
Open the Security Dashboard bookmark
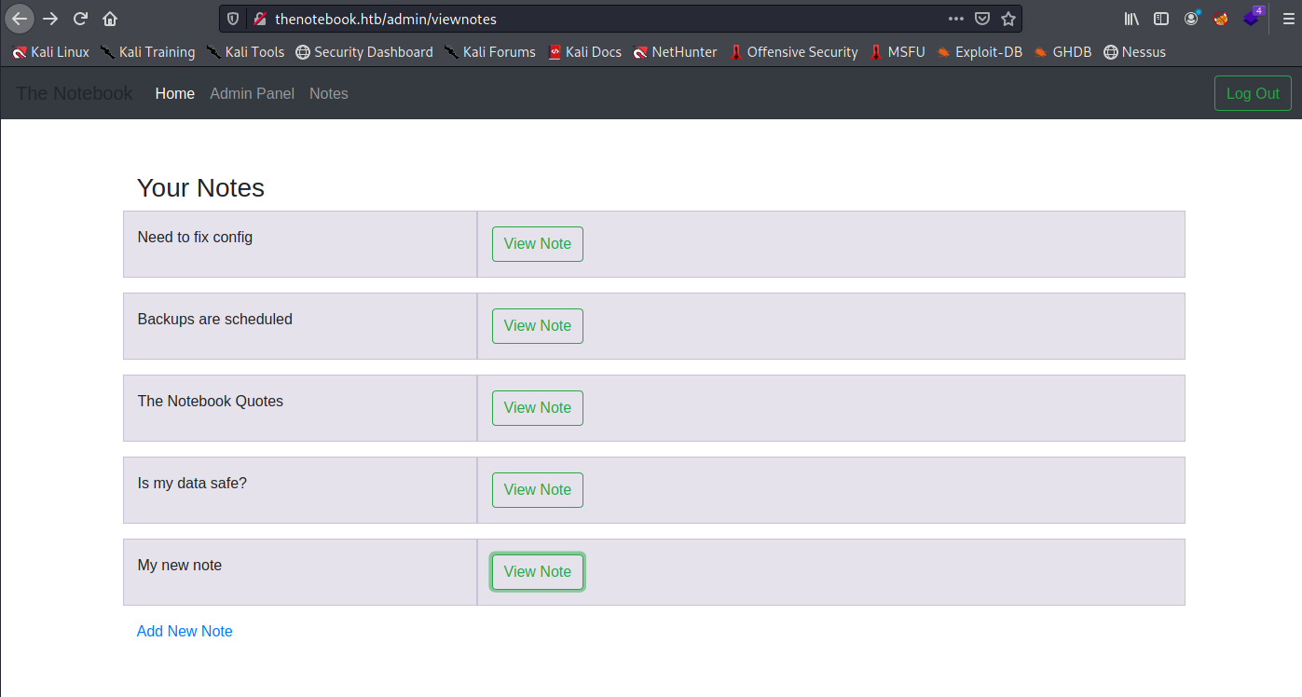[364, 52]
